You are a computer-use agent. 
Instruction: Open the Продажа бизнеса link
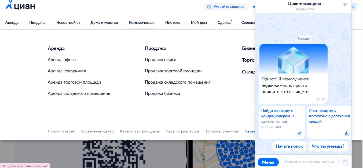[x=162, y=93]
